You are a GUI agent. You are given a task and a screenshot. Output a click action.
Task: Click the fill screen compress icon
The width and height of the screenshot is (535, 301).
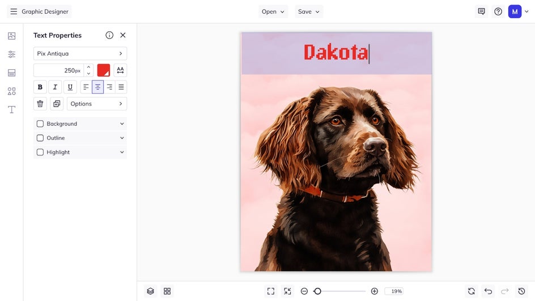(x=288, y=291)
